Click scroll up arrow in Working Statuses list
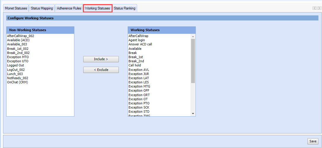 193,36
